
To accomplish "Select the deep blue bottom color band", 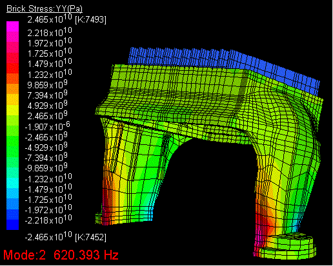I will [x=12, y=225].
